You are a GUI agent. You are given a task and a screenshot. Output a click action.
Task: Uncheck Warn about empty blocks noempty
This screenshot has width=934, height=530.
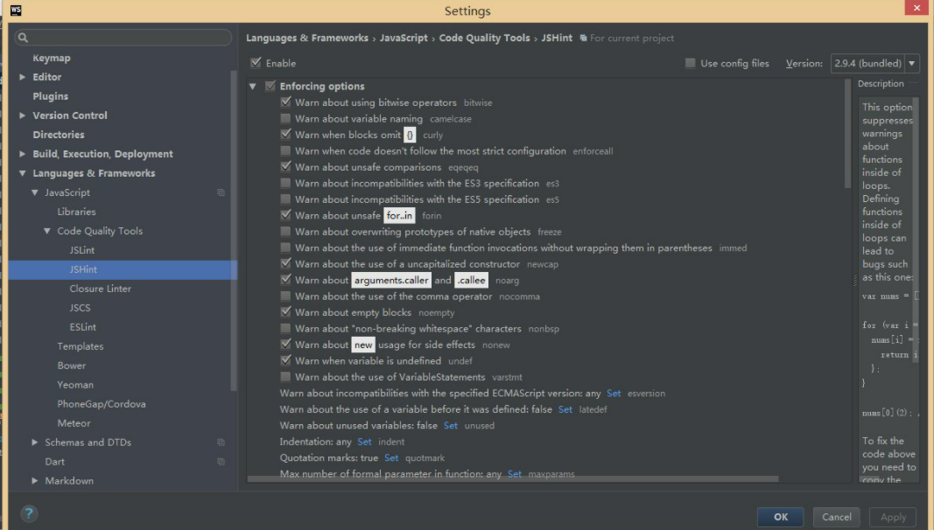pyautogui.click(x=286, y=311)
